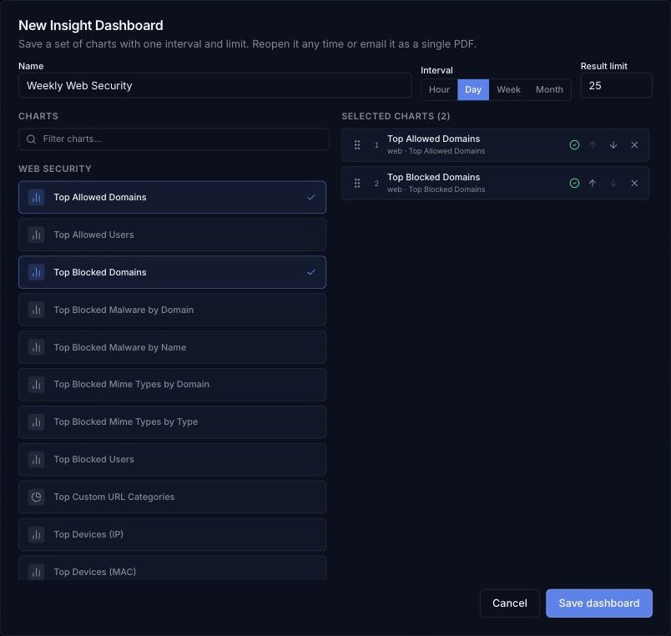Add the Top Blocked Malware by Name chart
The height and width of the screenshot is (636, 671).
172,347
